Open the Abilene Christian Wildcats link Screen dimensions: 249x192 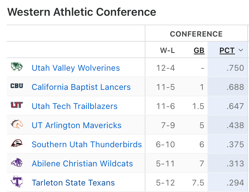tap(82, 164)
